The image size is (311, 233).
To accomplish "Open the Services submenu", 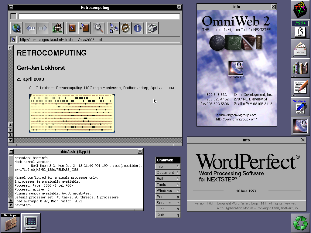I will click(x=168, y=203).
